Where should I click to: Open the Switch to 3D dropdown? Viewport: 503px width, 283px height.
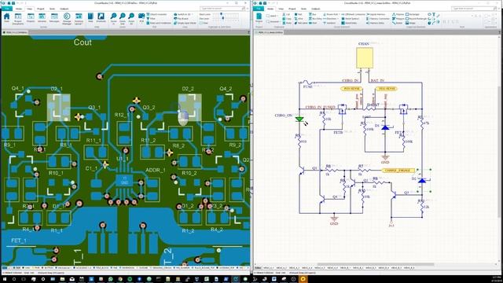[183, 14]
